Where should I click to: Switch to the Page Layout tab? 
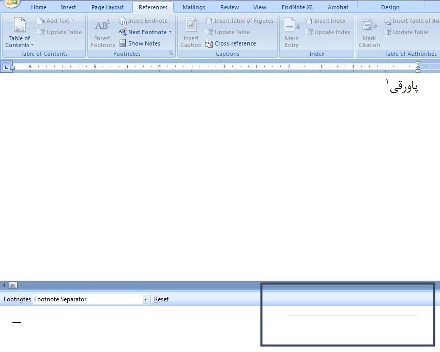[108, 7]
